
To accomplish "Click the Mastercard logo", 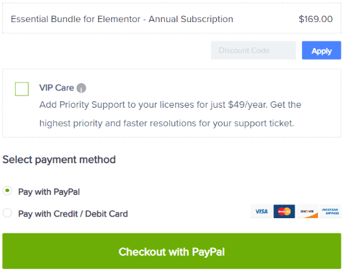I will click(x=284, y=212).
